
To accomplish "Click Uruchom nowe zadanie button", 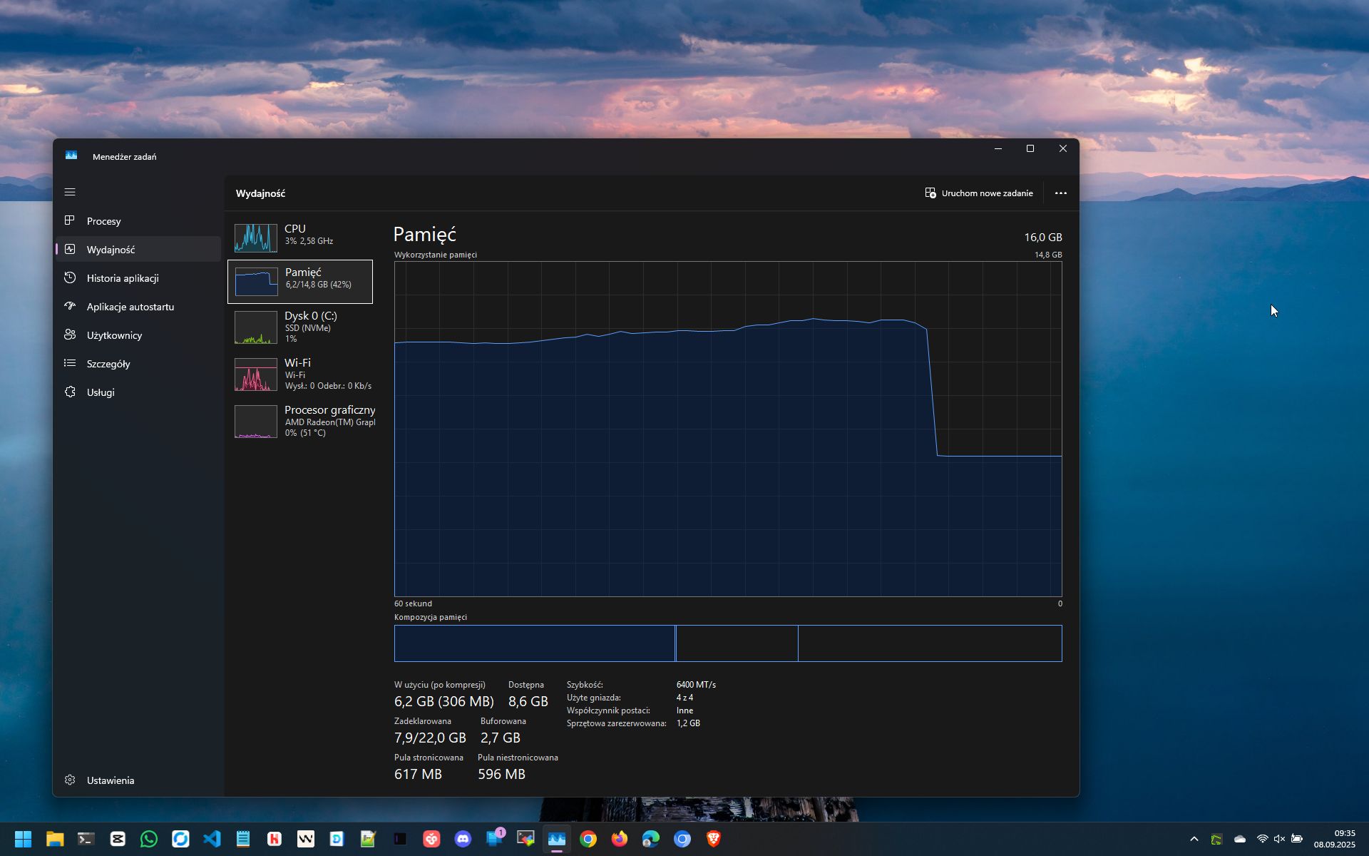I will coord(979,193).
